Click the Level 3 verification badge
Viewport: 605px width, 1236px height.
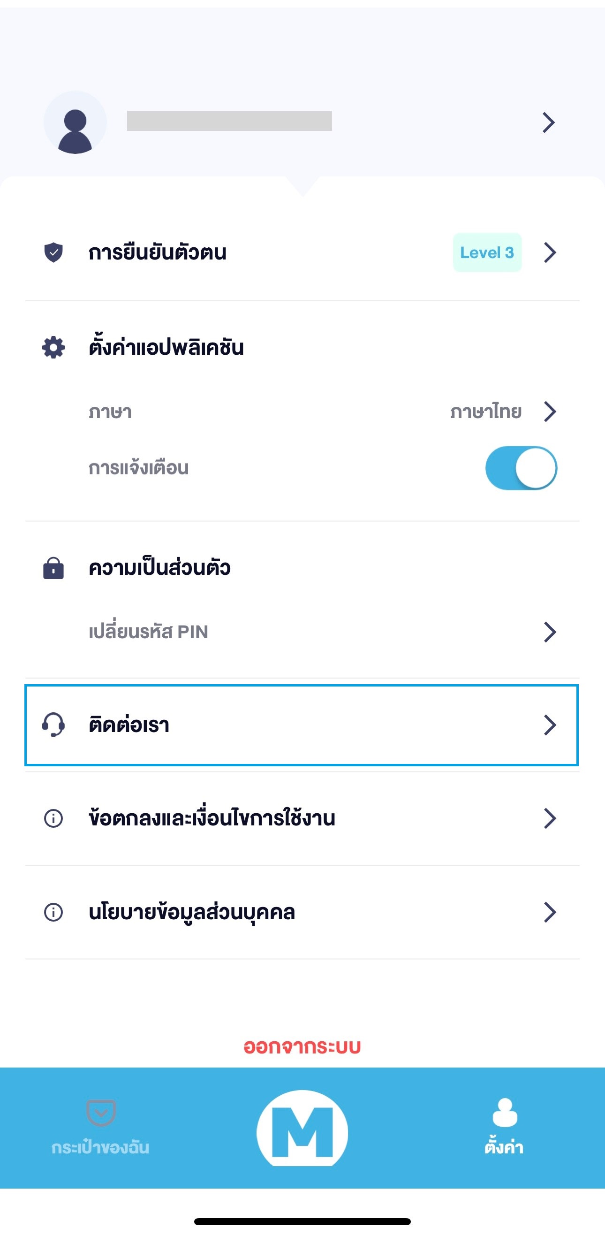487,252
